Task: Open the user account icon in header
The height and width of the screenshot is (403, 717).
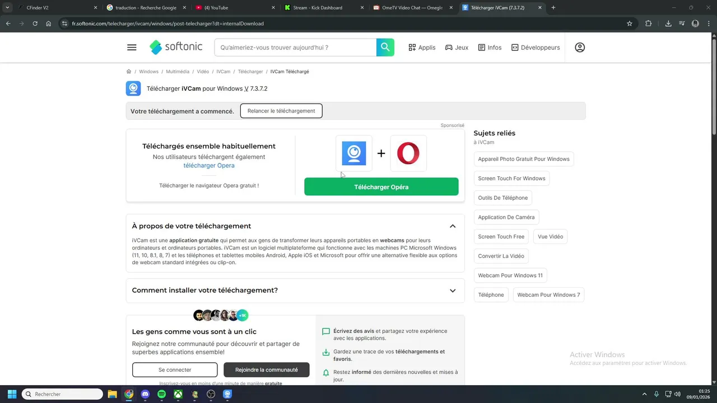Action: pos(580,48)
